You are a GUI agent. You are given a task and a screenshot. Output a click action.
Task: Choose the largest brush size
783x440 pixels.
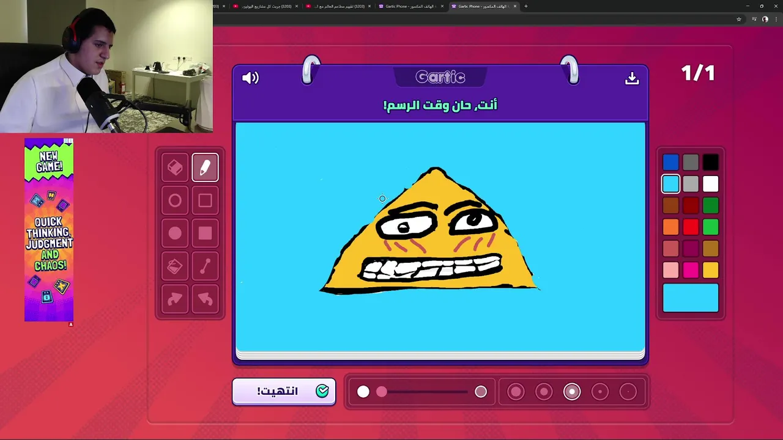(x=516, y=392)
